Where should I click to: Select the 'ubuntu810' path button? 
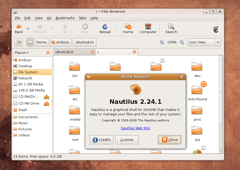pos(84,42)
